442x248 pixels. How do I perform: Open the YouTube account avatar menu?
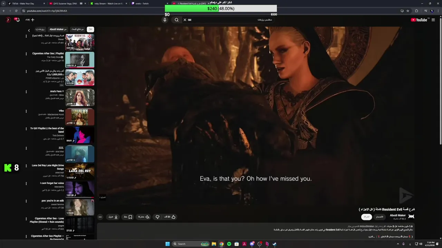pyautogui.click(x=8, y=20)
